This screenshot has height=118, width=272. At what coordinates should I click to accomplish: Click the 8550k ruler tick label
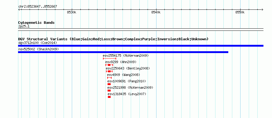[x=240, y=12]
